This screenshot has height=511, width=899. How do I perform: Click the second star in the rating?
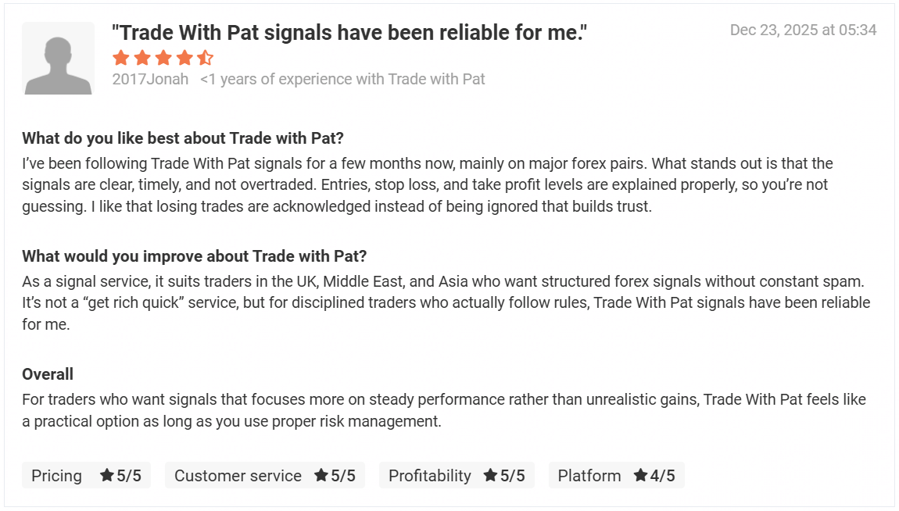(141, 58)
